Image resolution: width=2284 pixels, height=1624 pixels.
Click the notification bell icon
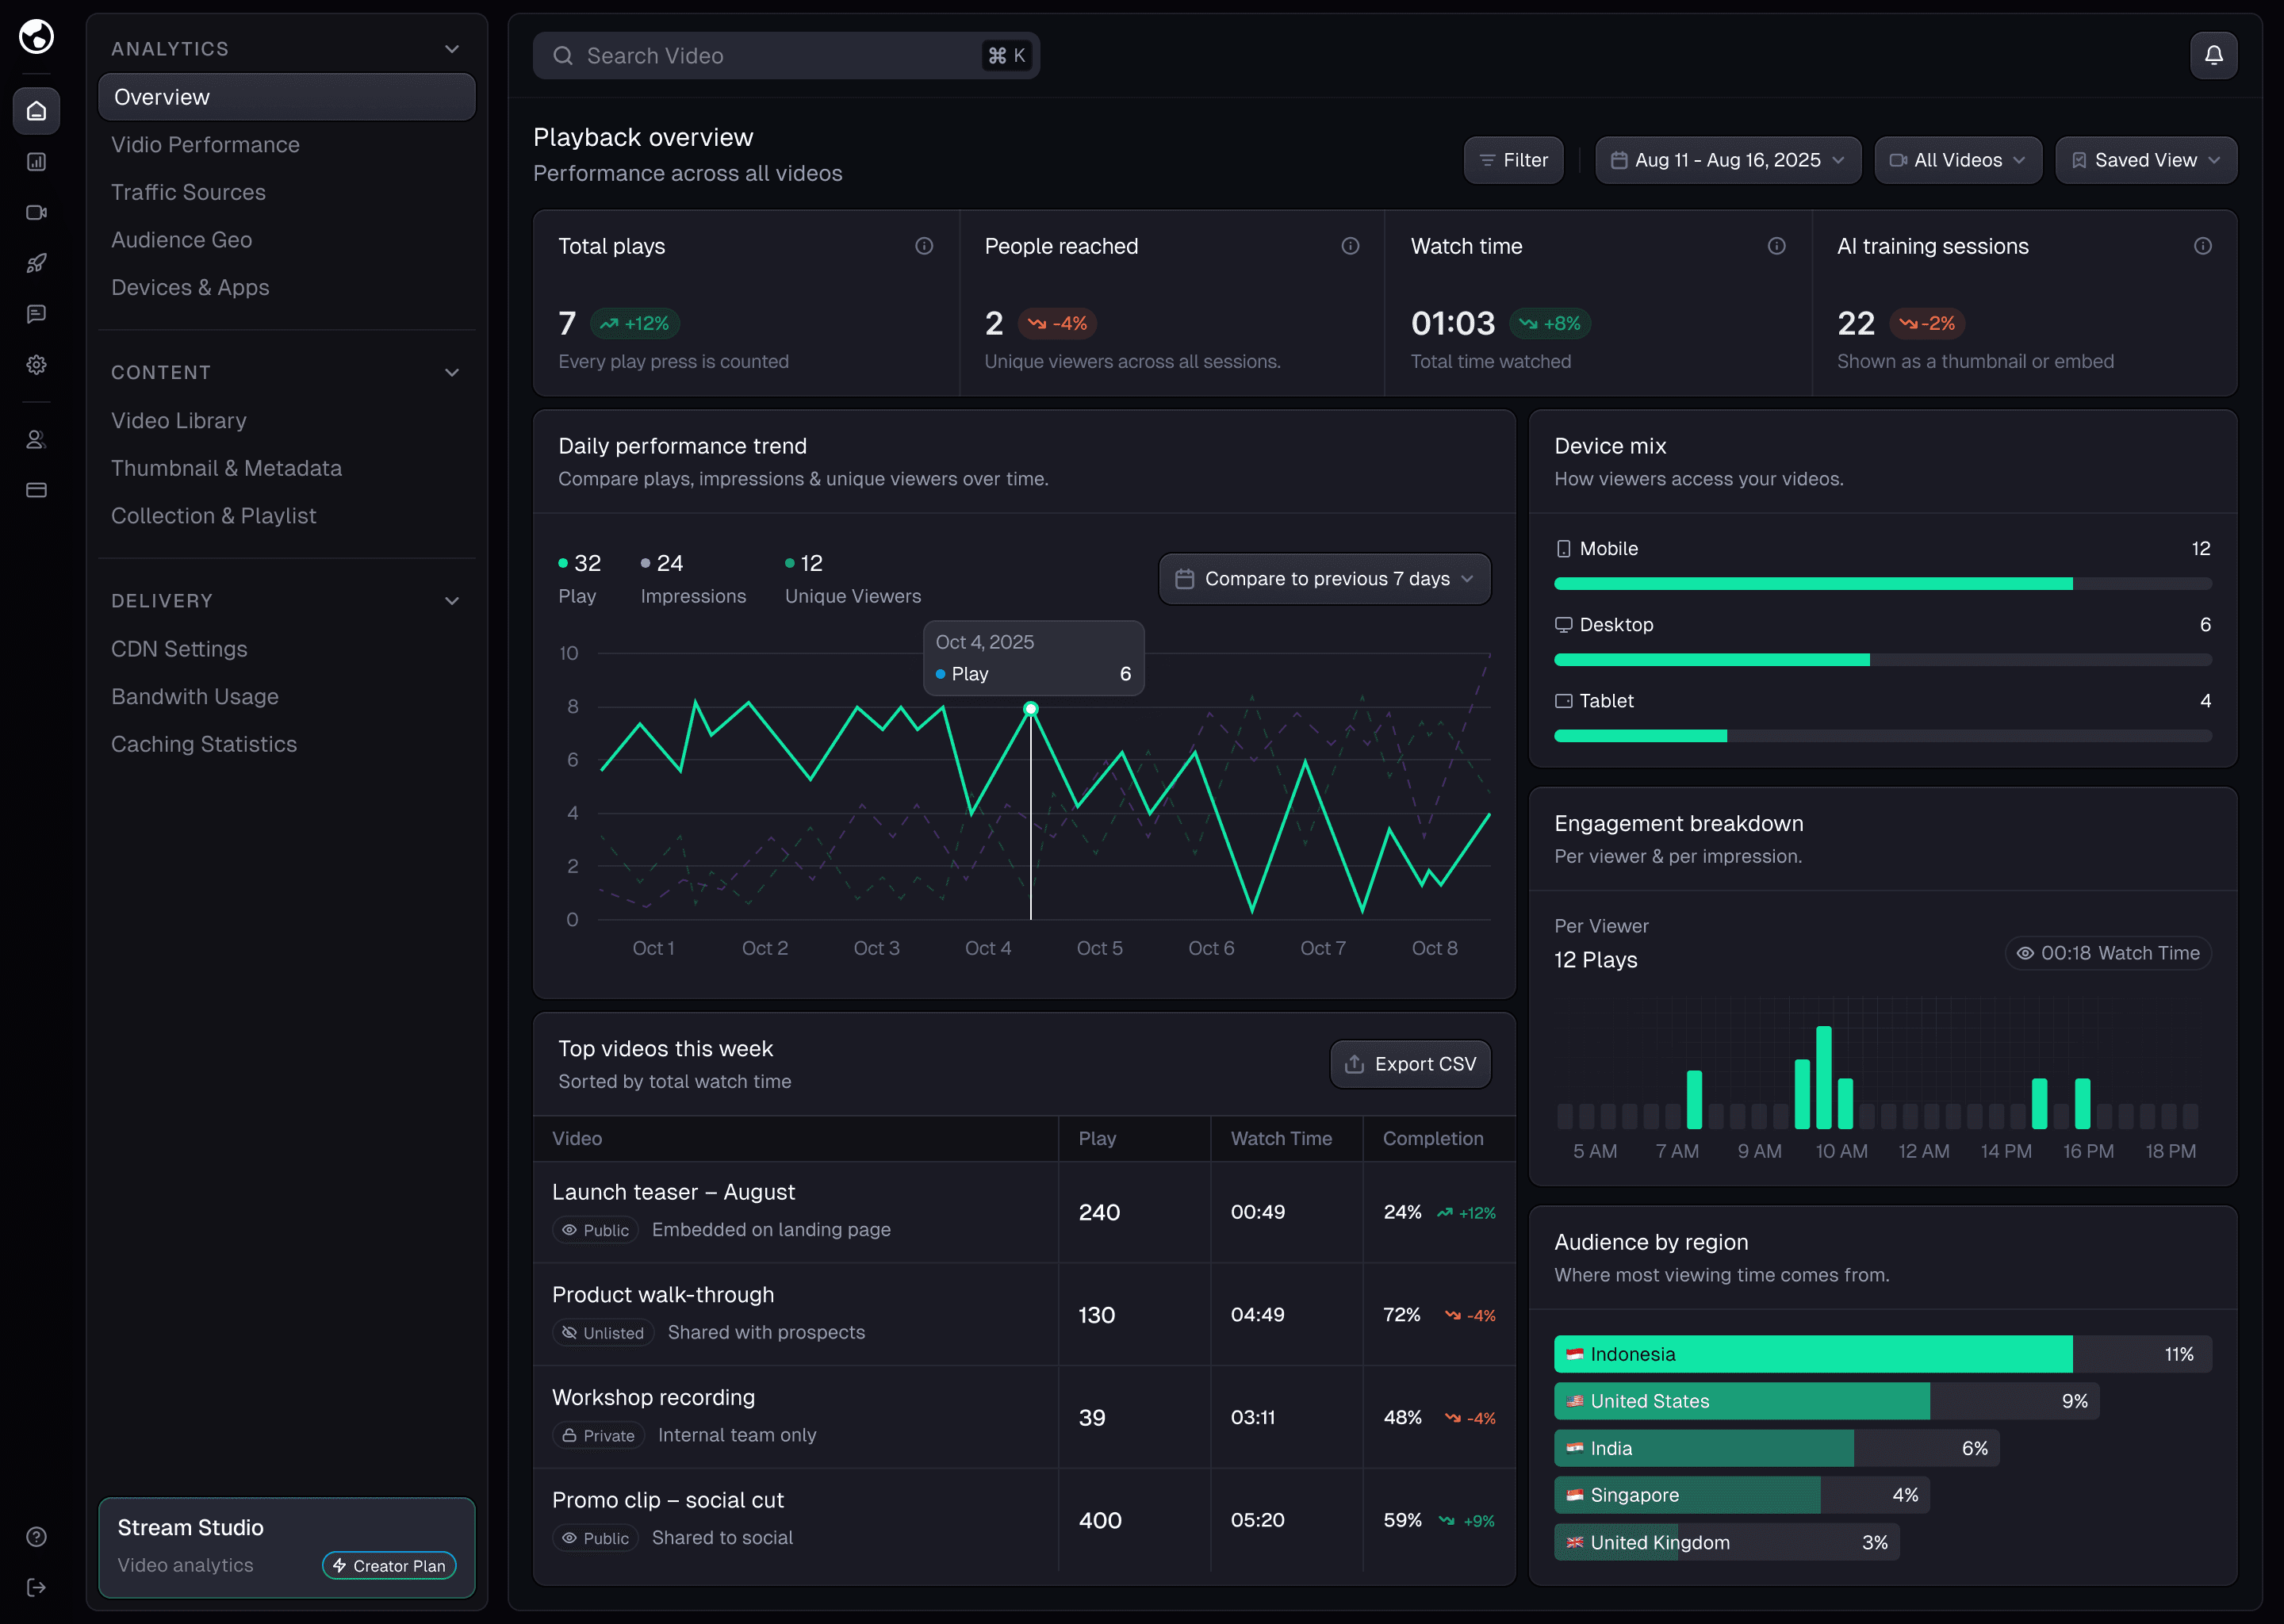tap(2213, 55)
